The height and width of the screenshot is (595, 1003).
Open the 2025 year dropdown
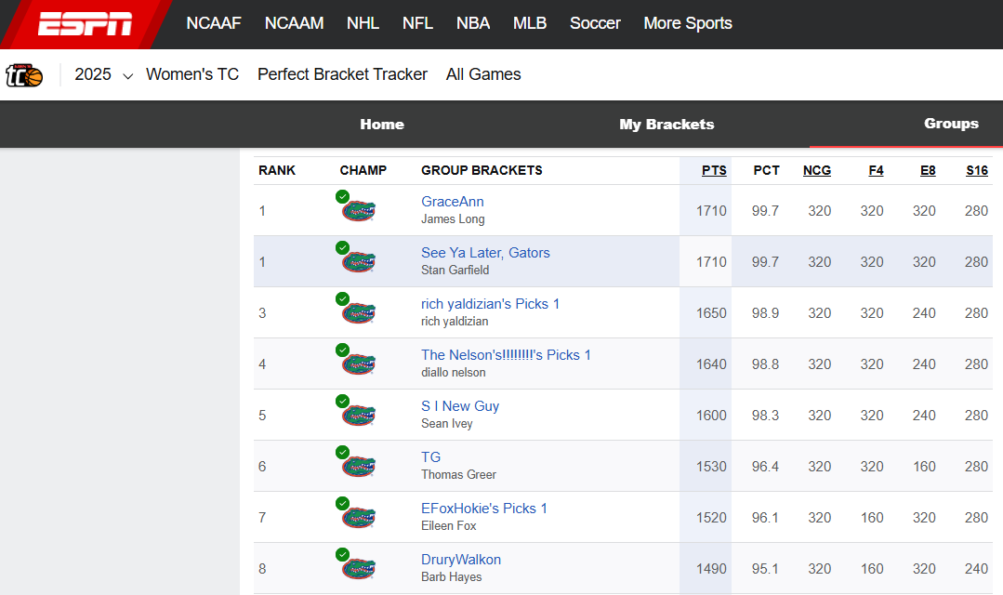(103, 75)
